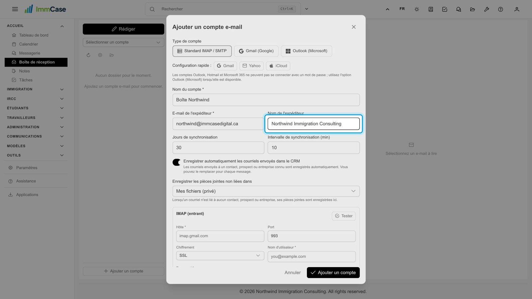This screenshot has width=532, height=299.
Task: Expand the IMMIGRATION sidebar section
Action: [x=36, y=89]
